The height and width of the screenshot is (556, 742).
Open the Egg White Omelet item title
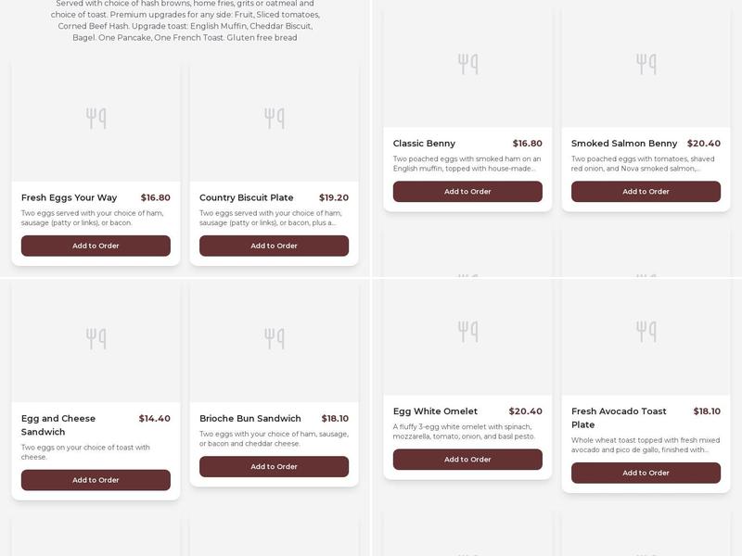[435, 411]
